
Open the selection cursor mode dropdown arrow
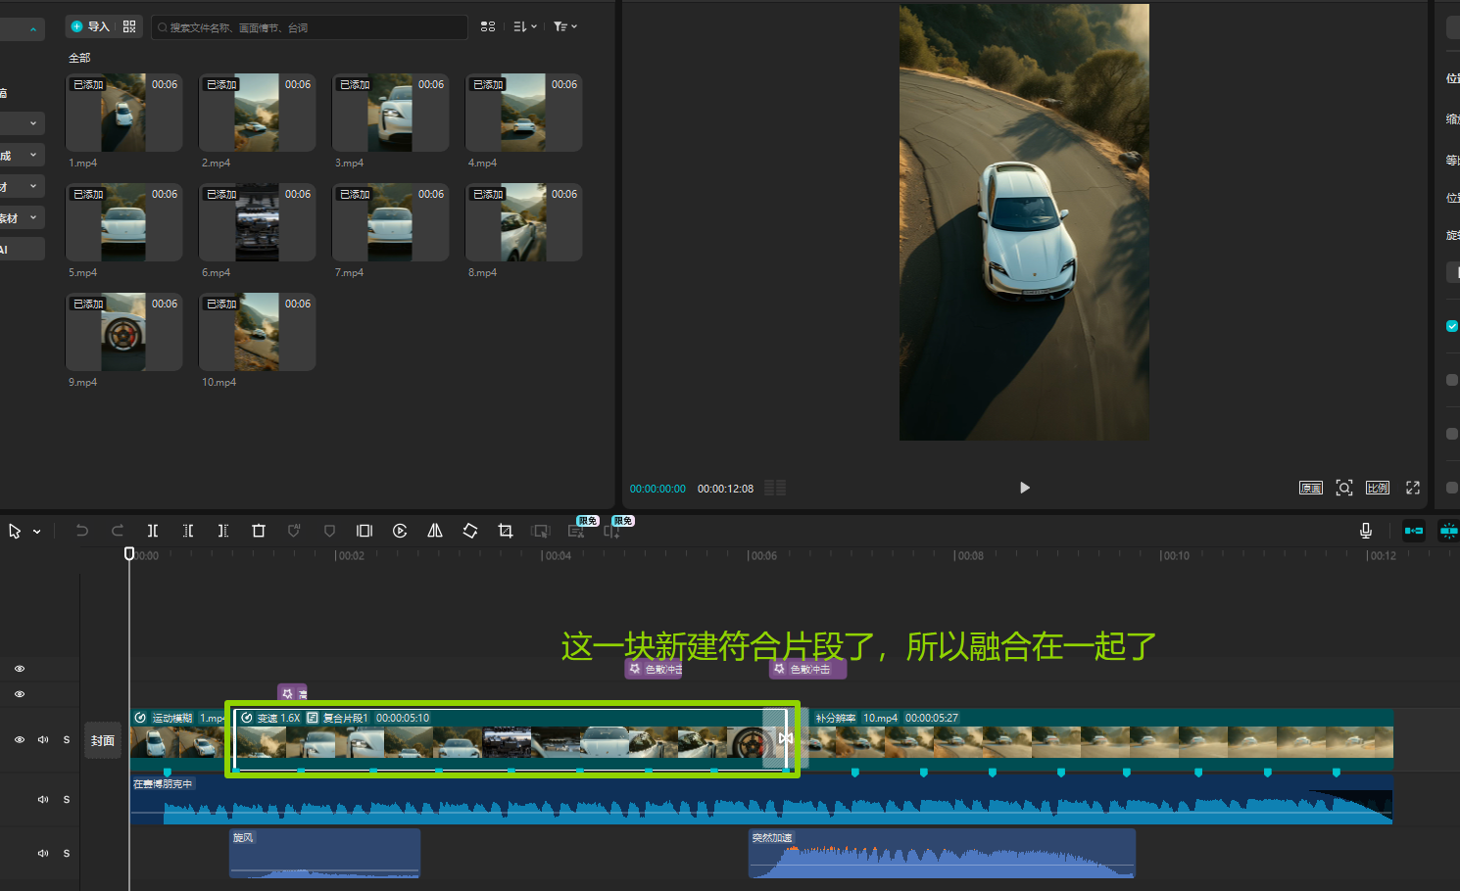point(37,532)
